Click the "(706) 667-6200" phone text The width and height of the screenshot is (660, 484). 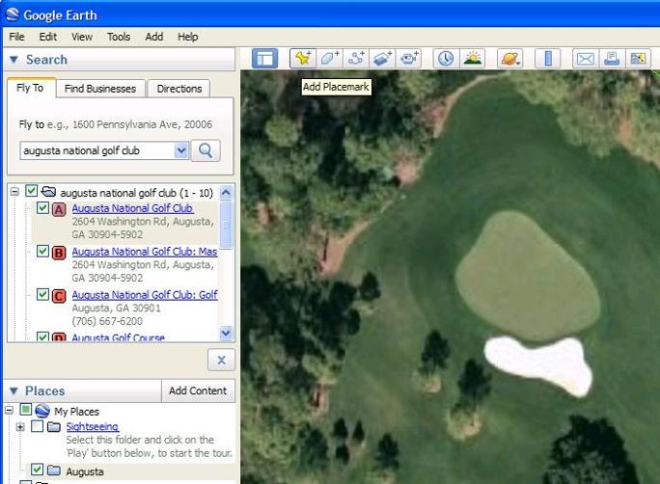(x=107, y=321)
